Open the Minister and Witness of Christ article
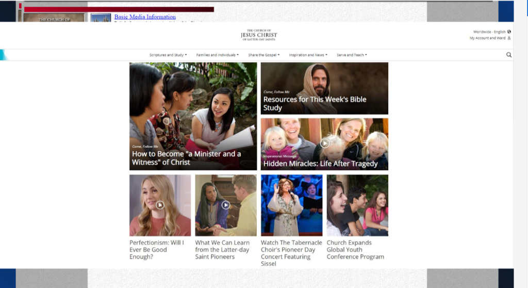528x288 pixels. 186,158
